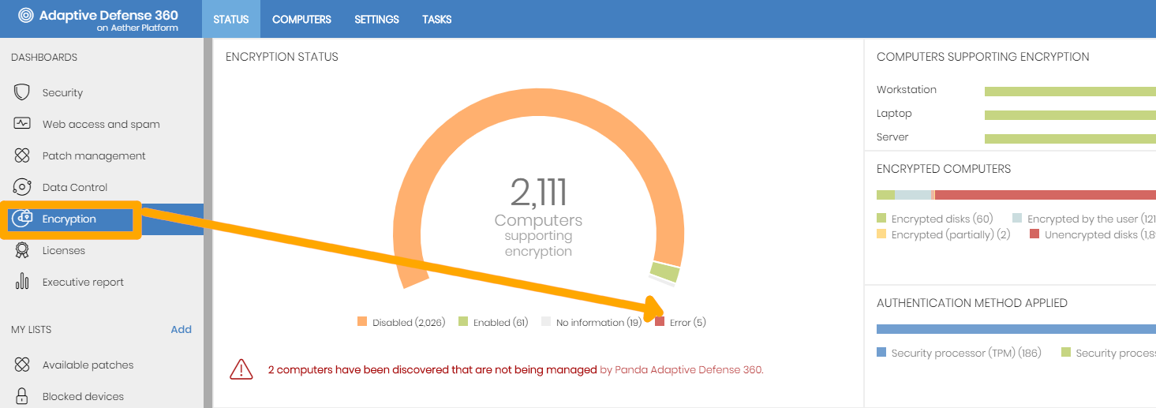The image size is (1156, 408).
Task: Click the Data Control icon
Action: pyautogui.click(x=22, y=187)
